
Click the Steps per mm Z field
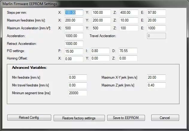click(x=129, y=13)
